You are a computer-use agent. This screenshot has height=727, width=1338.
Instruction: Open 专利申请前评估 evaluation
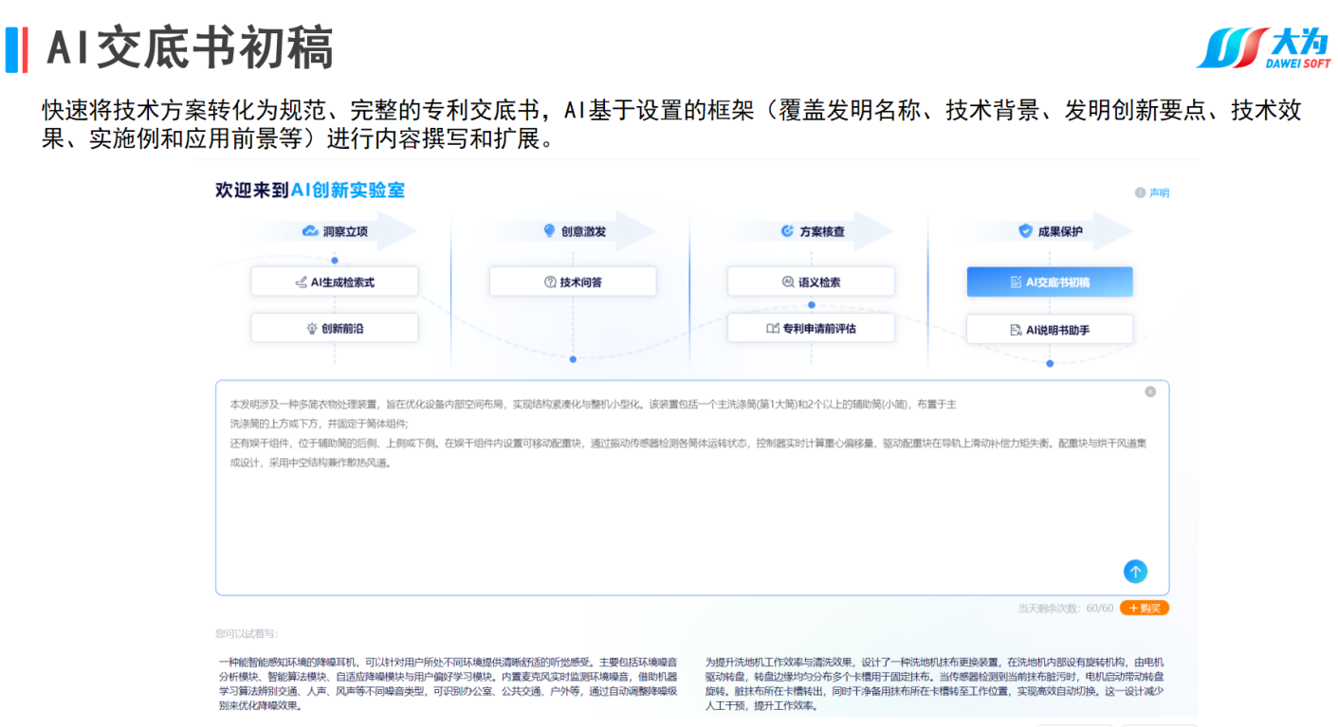pos(811,328)
